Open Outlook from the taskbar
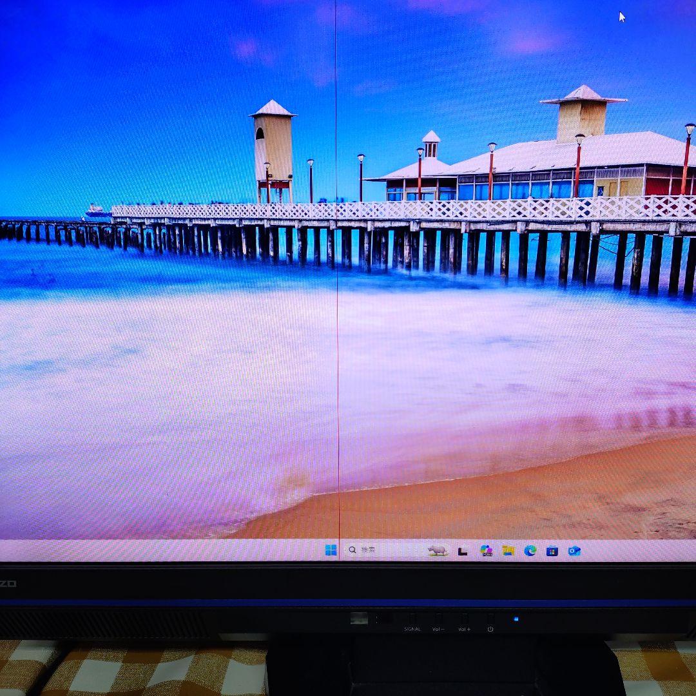 (574, 551)
